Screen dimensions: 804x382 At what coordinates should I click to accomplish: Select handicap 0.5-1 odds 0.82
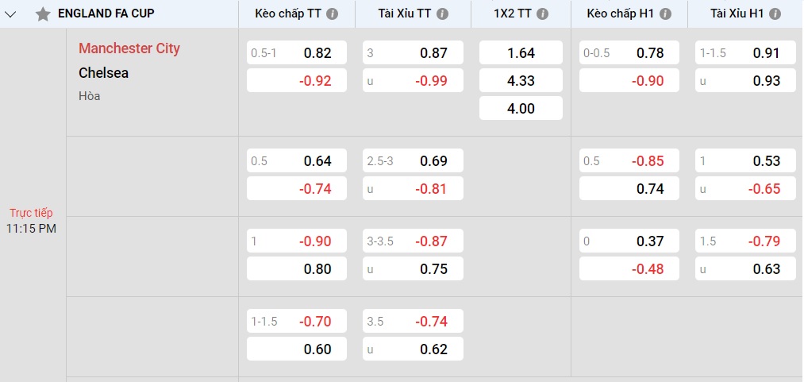[x=297, y=53]
